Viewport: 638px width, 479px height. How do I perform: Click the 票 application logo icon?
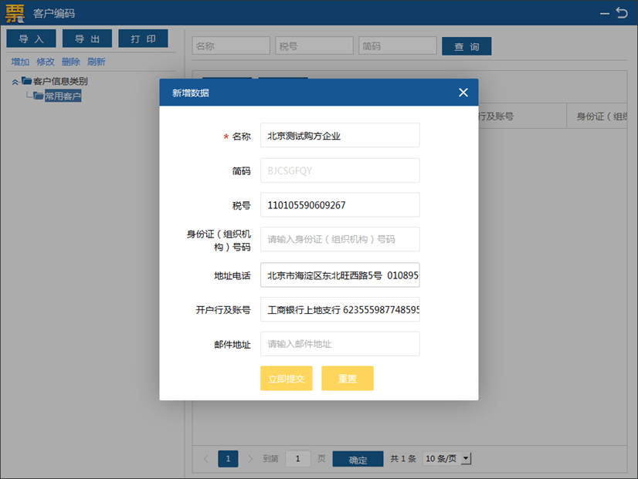click(15, 13)
